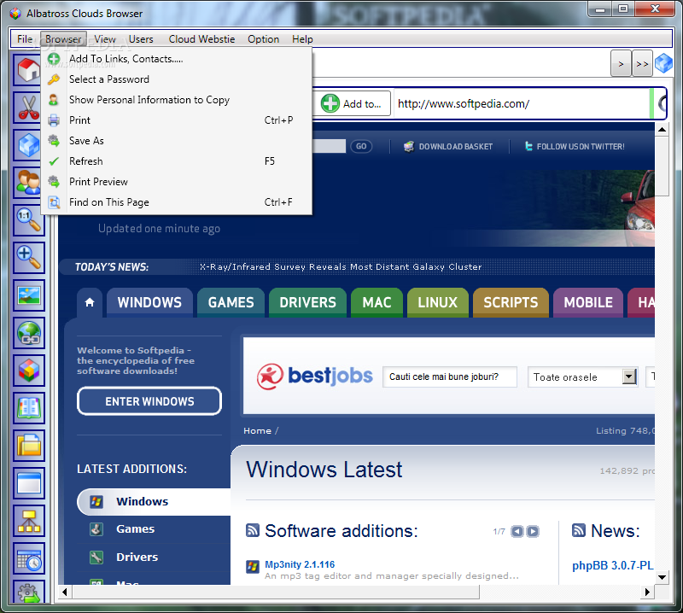Choose Select a Password menu item
Screen dimensions: 683x613
[x=177, y=79]
